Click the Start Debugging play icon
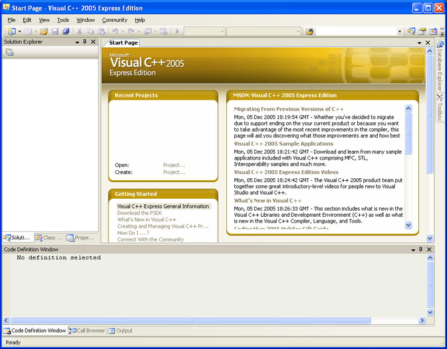 178,31
